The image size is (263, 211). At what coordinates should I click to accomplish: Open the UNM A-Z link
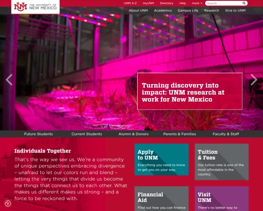coord(130,3)
